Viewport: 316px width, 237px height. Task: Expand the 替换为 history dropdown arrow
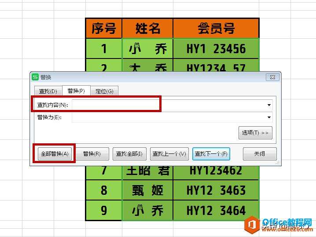tap(269, 117)
